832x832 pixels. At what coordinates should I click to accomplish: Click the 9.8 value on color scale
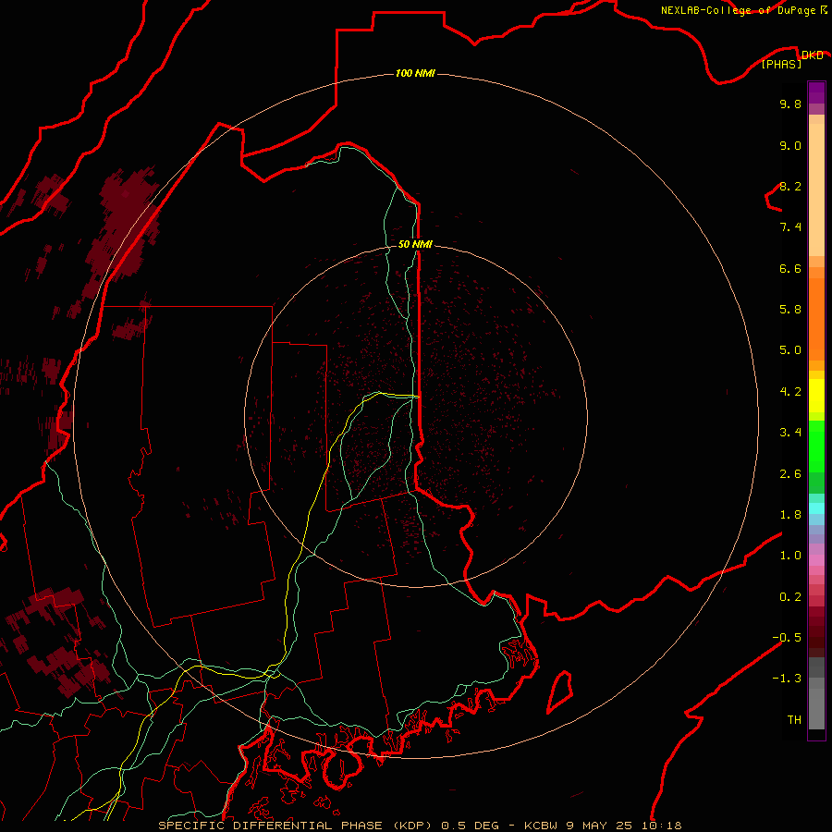click(x=790, y=104)
